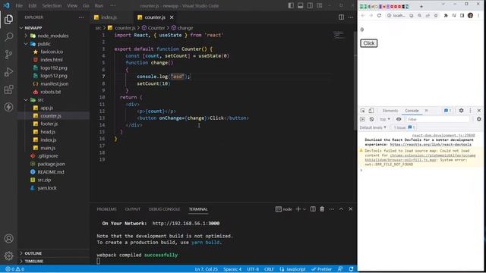Viewport: 486px width, 273px height.
Task: Open Source Control view
Action: click(x=8, y=55)
